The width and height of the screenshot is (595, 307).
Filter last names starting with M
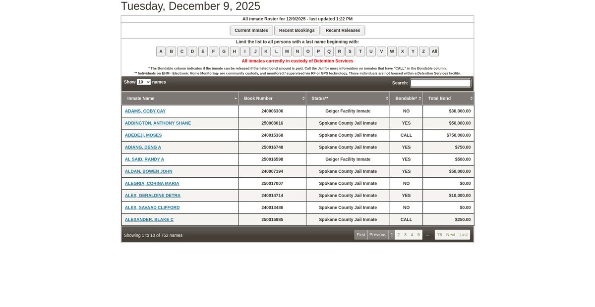point(287,51)
